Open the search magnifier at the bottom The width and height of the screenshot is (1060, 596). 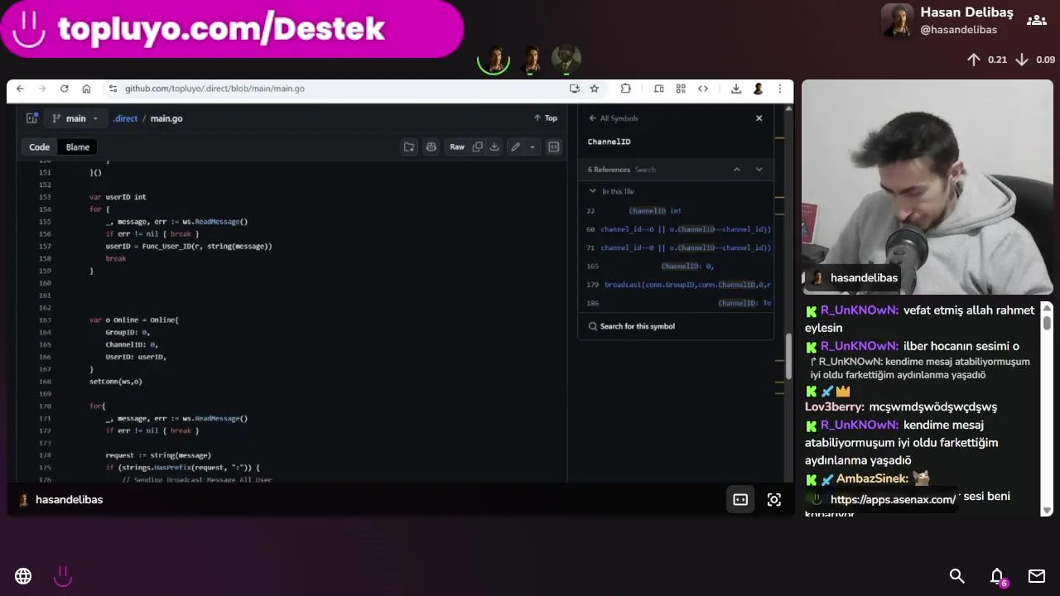coord(957,576)
